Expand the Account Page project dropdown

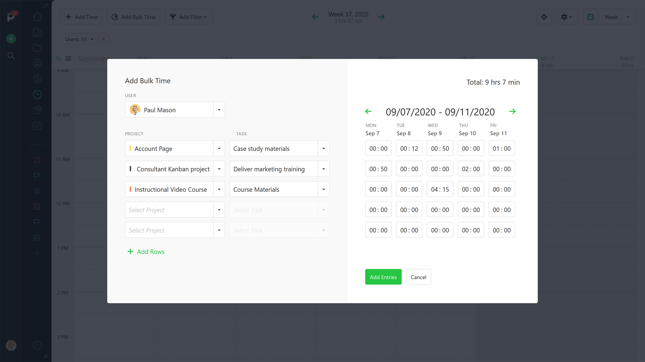click(x=219, y=148)
